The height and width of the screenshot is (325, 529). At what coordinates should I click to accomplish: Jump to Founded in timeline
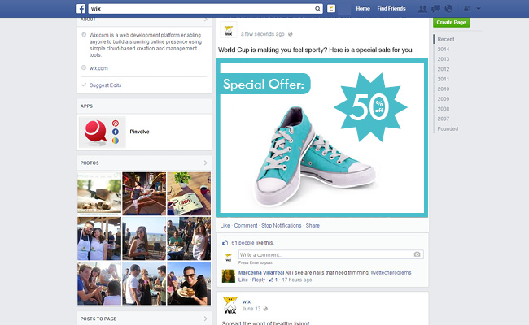(x=448, y=128)
